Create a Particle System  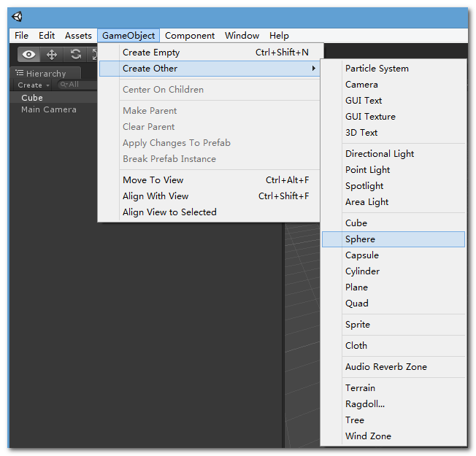(x=394, y=69)
